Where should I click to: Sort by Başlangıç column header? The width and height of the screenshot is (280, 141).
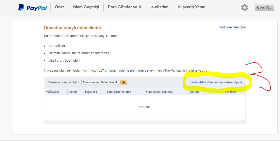coord(90,92)
